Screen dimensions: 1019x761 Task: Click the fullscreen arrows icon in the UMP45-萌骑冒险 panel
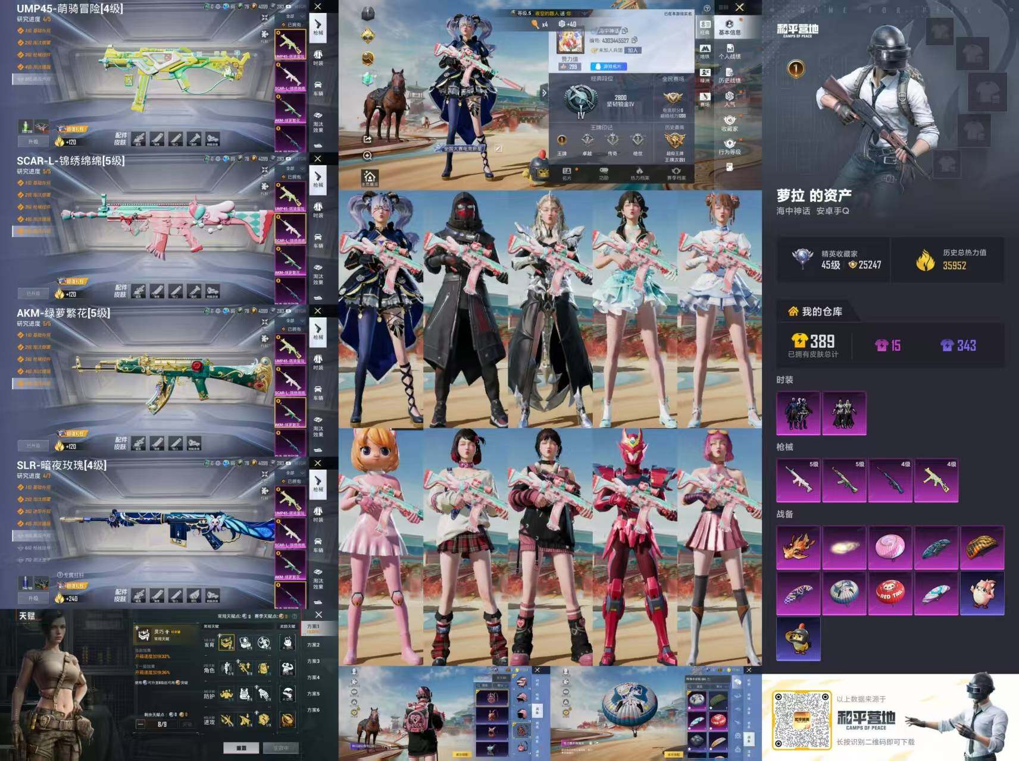(265, 18)
